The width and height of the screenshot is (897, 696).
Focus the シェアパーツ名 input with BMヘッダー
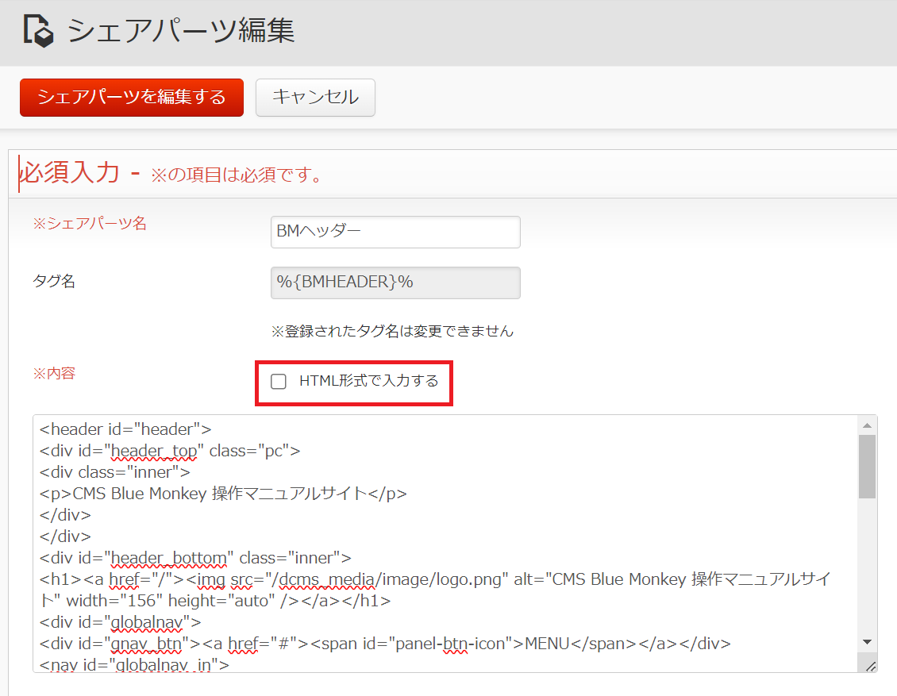coord(395,232)
